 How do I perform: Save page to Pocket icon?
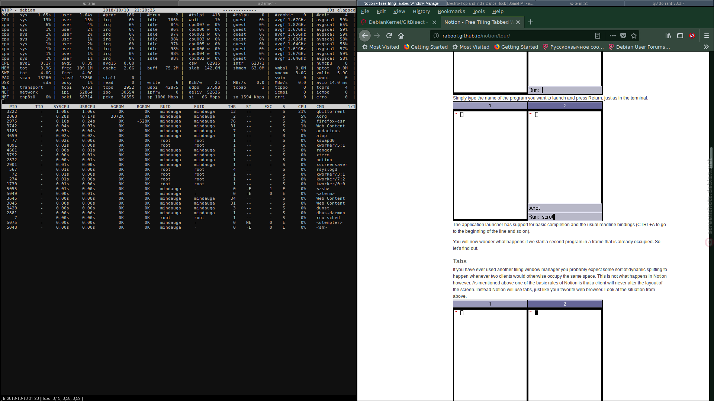tap(623, 36)
